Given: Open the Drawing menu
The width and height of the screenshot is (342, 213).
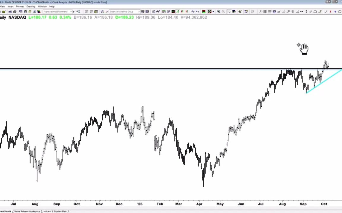Looking at the screenshot, I should (x=31, y=6).
